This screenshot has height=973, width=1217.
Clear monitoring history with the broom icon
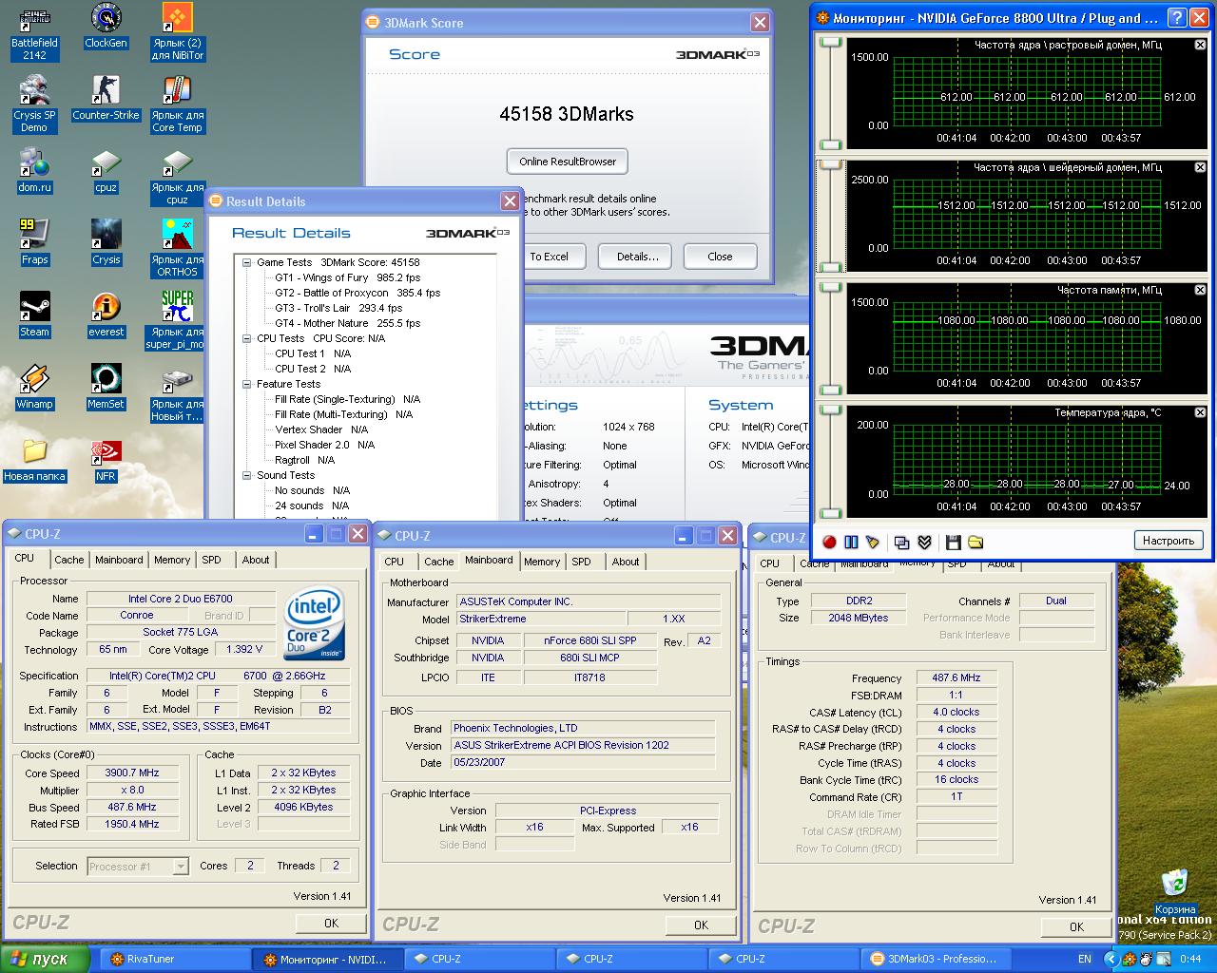(873, 542)
